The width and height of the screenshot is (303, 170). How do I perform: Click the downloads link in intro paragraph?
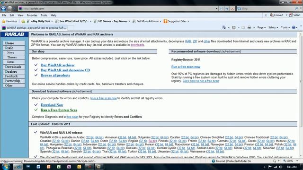click(x=137, y=45)
